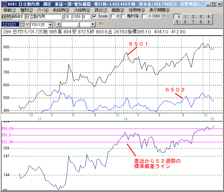This screenshot has width=224, height=192.
Task: Open the 信用残(9) menu
Action: (137, 10)
